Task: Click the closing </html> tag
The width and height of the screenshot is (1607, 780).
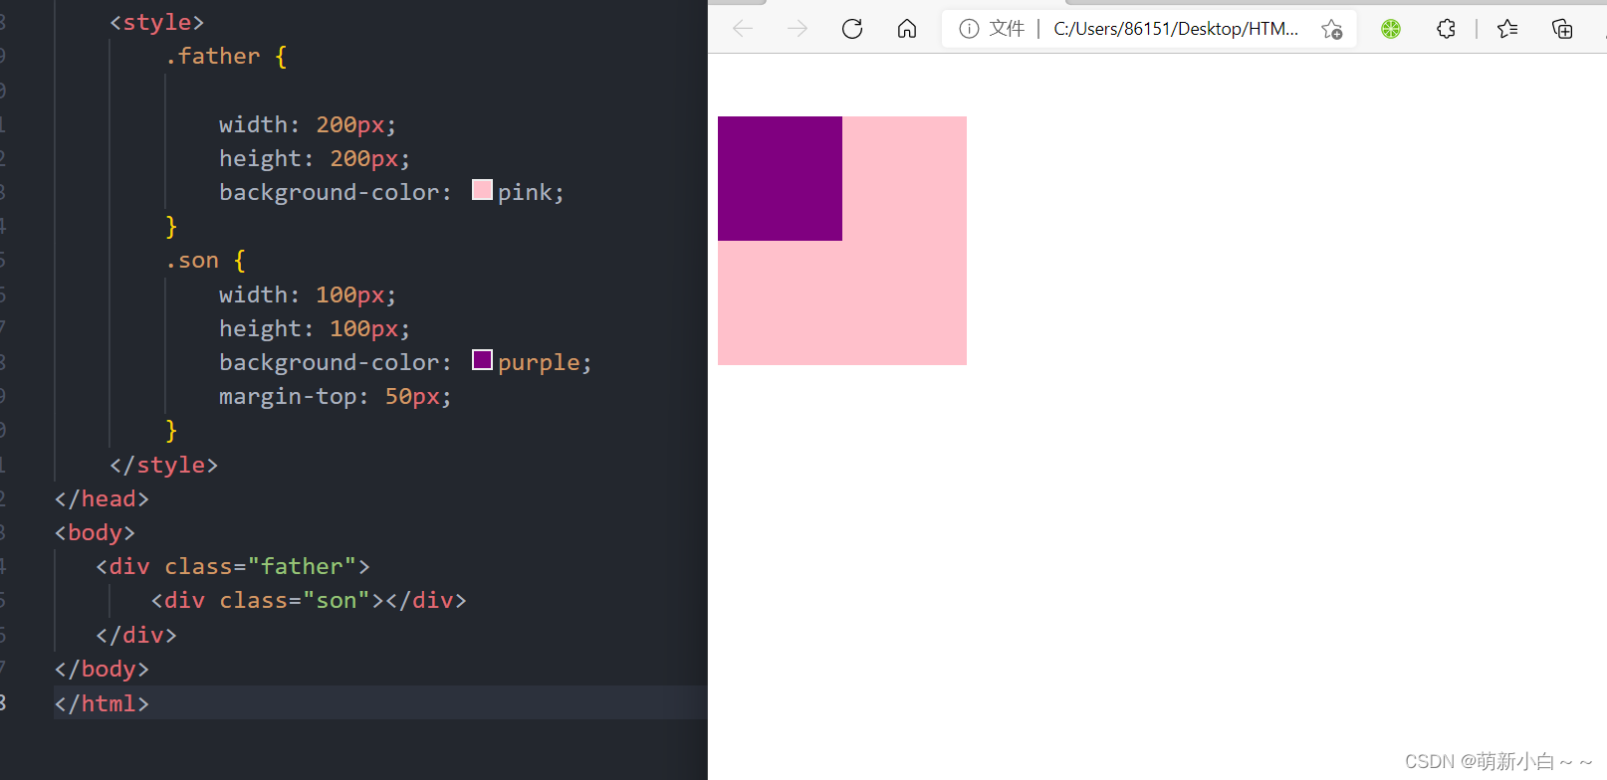Action: (x=102, y=703)
